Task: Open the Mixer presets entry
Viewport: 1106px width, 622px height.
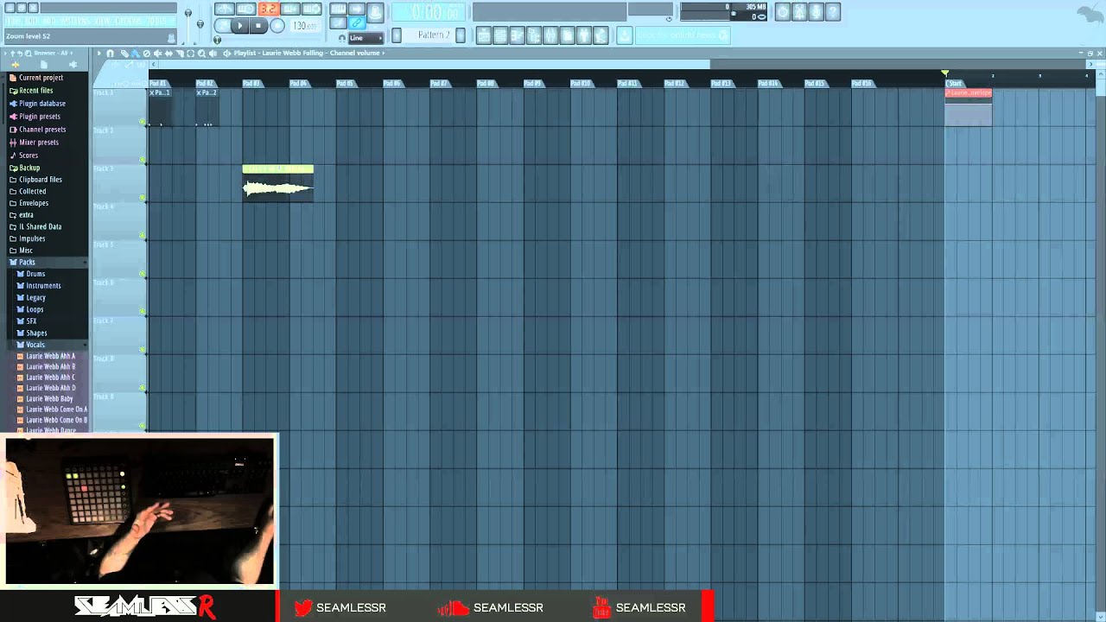Action: 34,143
